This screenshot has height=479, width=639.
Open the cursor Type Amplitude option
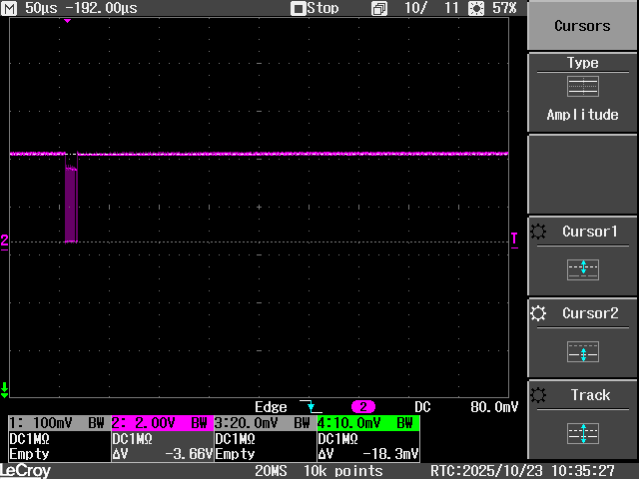coord(582,93)
